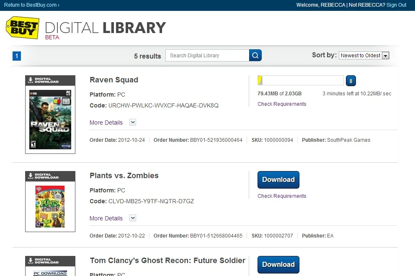
Task: Click the code URCHW-PWLKC-WVXCF-HAQAE-DVK8Q
Action: point(164,105)
